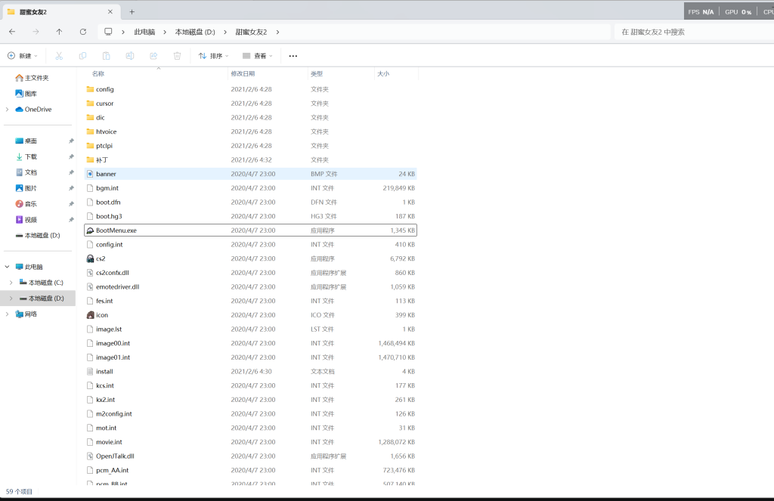Open the see more (…) toolbar menu
This screenshot has height=501, width=774.
pos(293,56)
